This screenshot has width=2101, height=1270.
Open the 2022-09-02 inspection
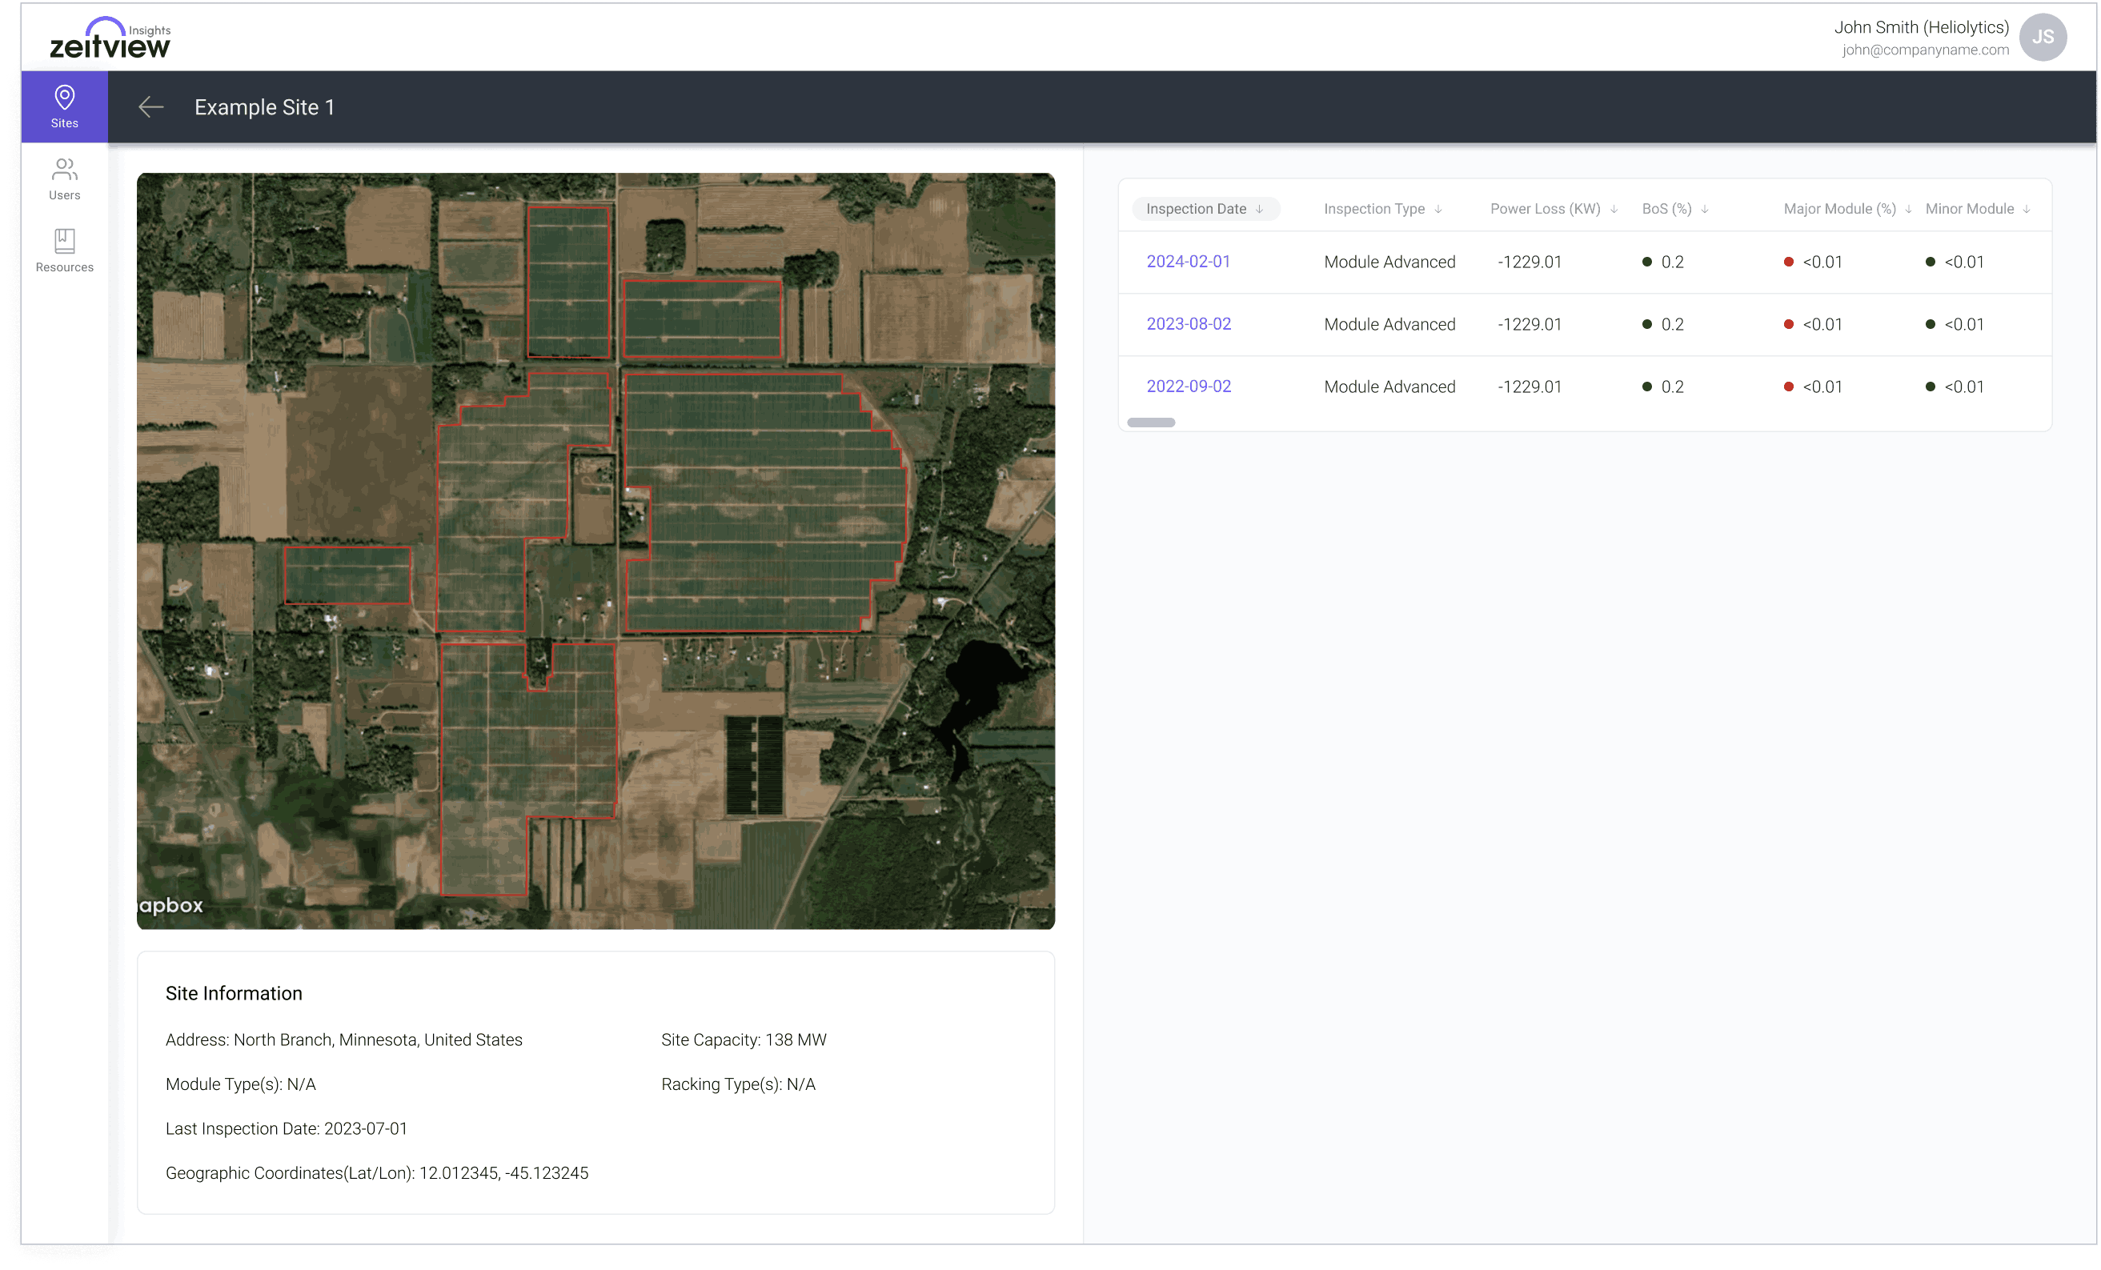pyautogui.click(x=1189, y=386)
